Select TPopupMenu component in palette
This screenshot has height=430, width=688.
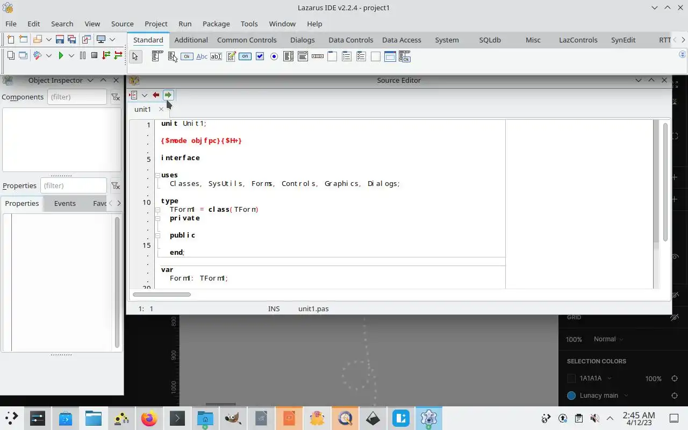(x=172, y=56)
